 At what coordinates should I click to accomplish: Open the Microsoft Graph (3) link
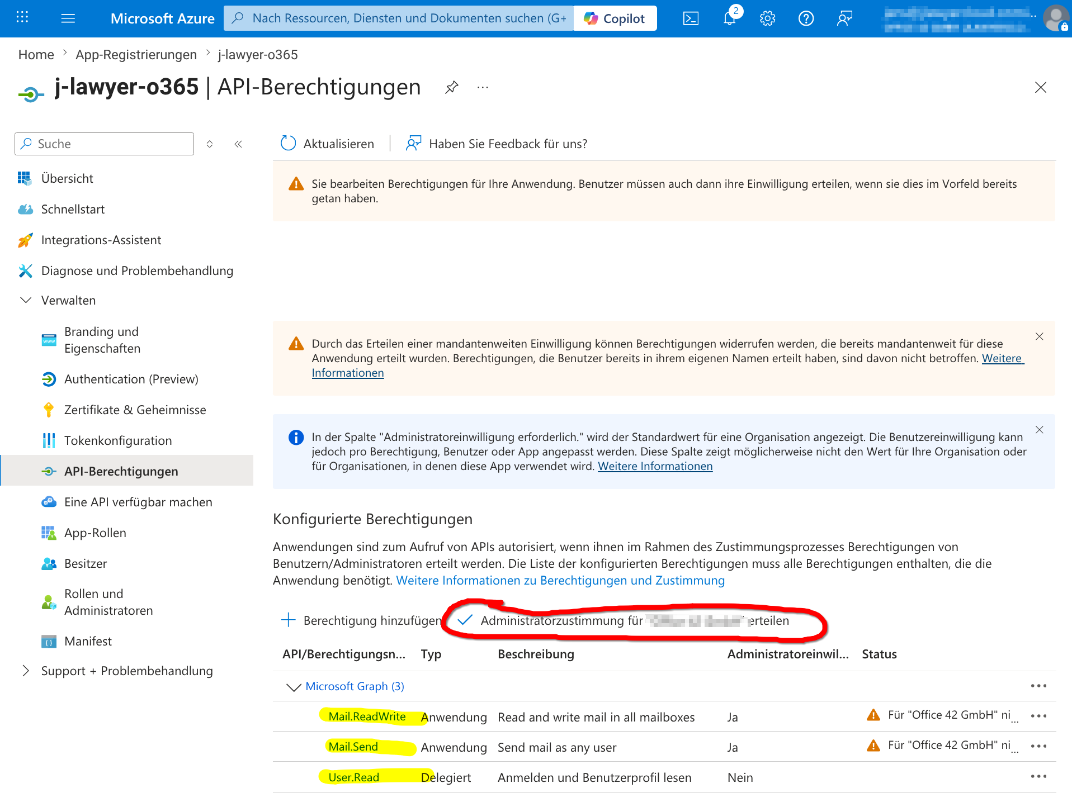(x=355, y=686)
